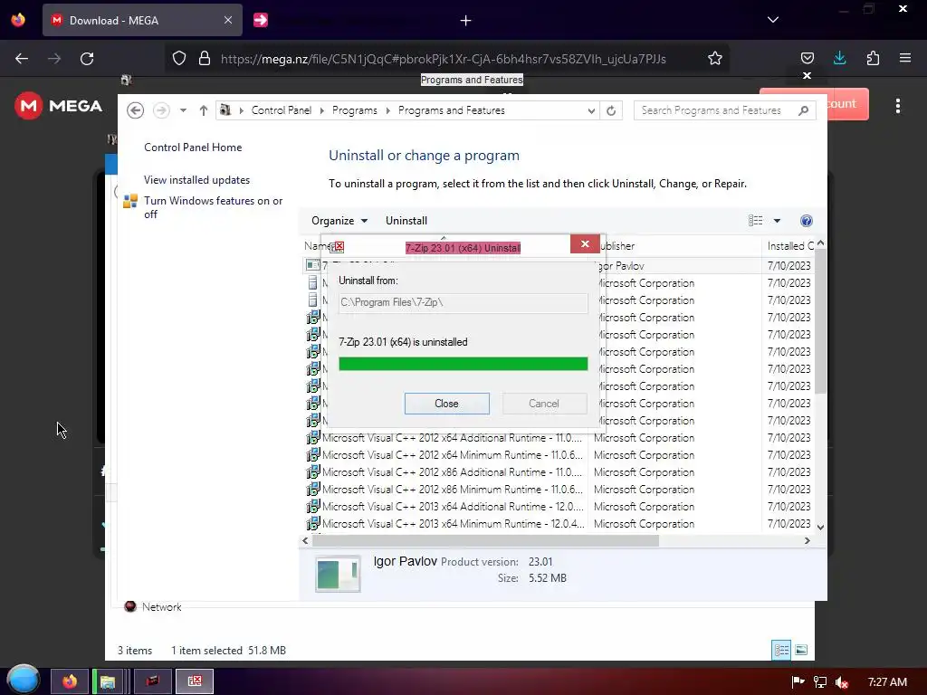Image resolution: width=927 pixels, height=695 pixels.
Task: Go up one level in Control Panel
Action: point(204,110)
